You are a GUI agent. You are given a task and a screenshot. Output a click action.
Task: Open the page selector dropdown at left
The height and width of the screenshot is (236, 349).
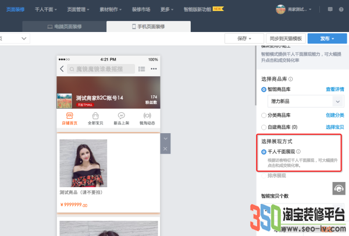tap(15, 38)
